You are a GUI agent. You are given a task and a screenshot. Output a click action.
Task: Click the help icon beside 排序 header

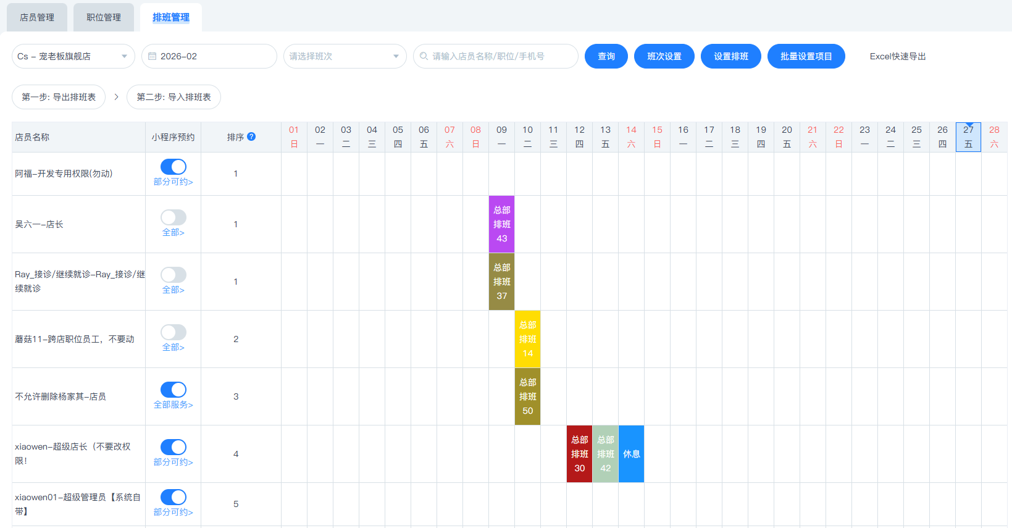(251, 136)
